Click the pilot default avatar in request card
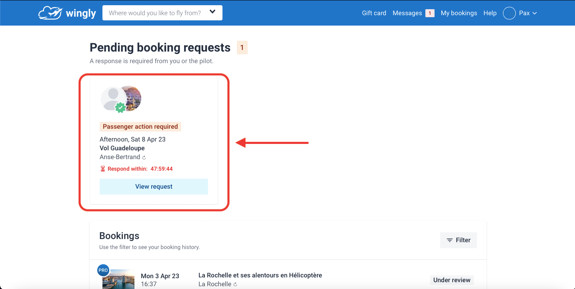This screenshot has height=289, width=575. [x=112, y=98]
